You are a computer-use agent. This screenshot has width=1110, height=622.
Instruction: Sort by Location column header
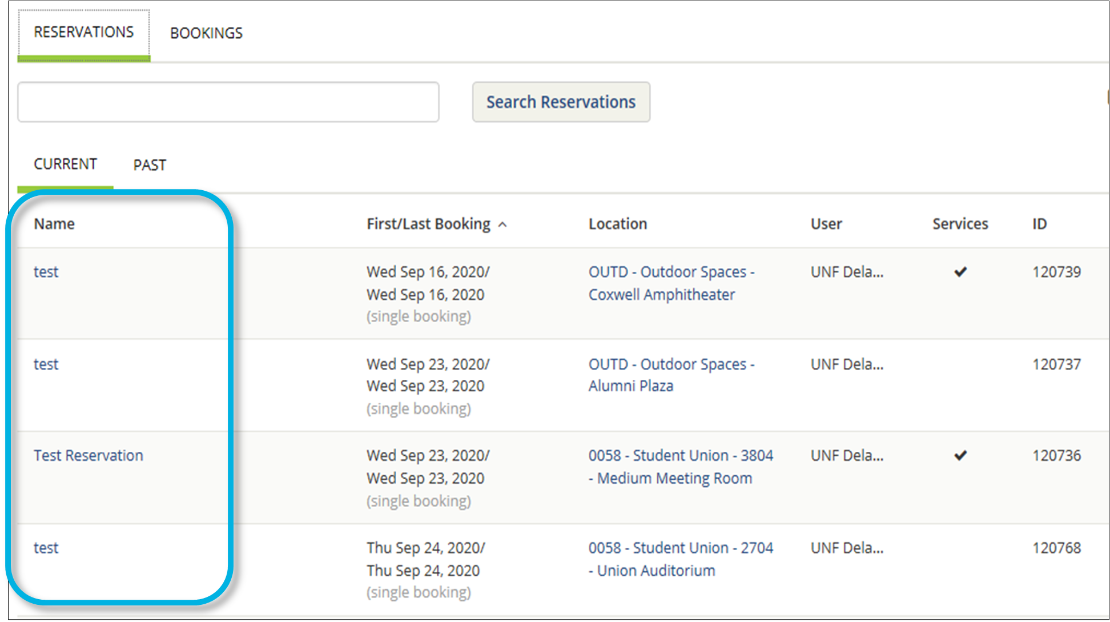point(618,224)
